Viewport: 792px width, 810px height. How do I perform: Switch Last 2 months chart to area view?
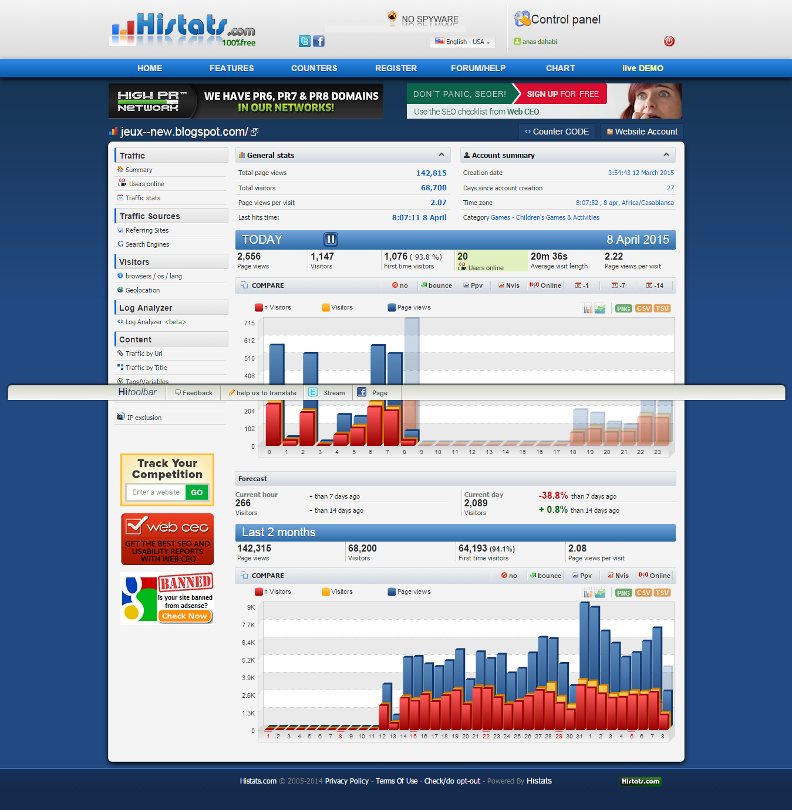click(600, 593)
